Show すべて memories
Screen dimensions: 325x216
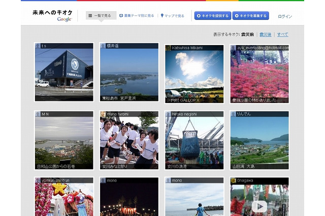(283, 34)
